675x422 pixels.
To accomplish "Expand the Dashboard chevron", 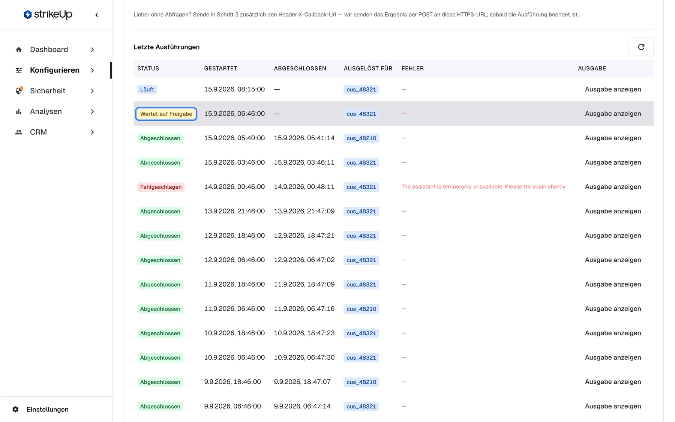I will coord(92,50).
